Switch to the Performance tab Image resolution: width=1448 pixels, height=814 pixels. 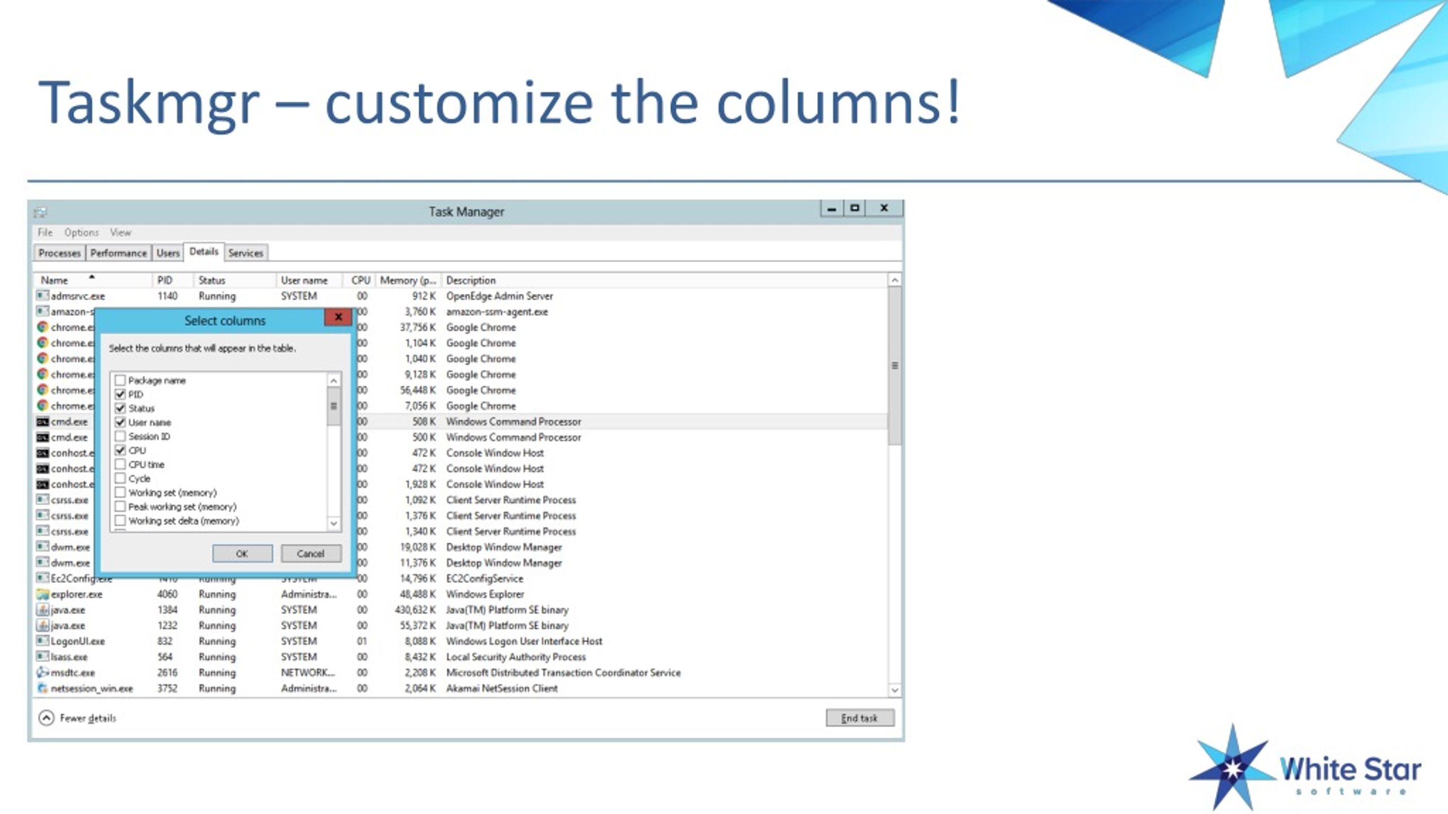118,253
